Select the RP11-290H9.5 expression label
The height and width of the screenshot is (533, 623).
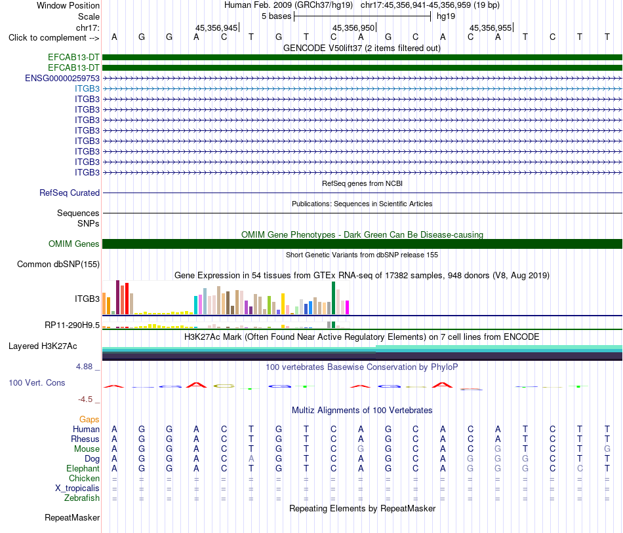[x=72, y=325]
